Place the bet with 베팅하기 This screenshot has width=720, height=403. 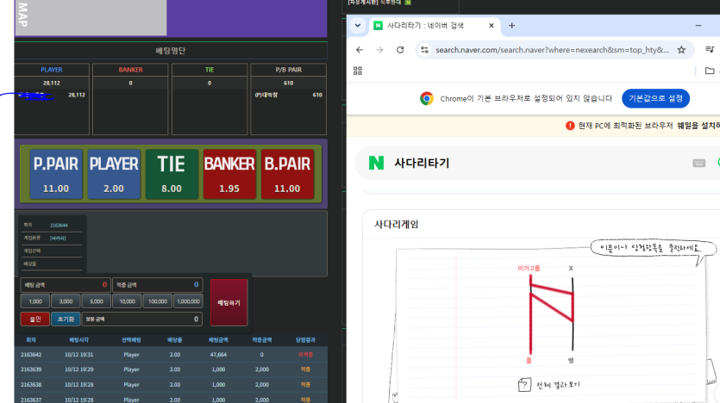(x=229, y=302)
